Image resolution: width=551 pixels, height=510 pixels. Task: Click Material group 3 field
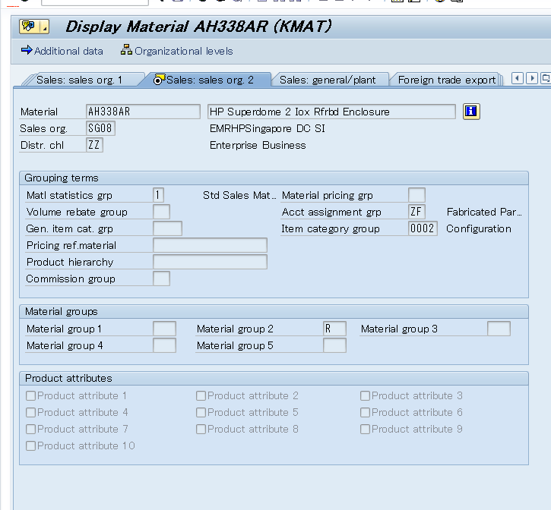pyautogui.click(x=499, y=329)
